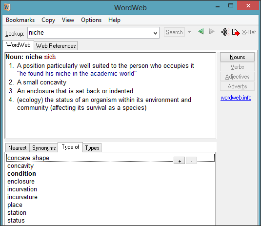Image resolution: width=261 pixels, height=226 pixels.
Task: Play pronunciation with the speaker icon
Action: (x=225, y=32)
